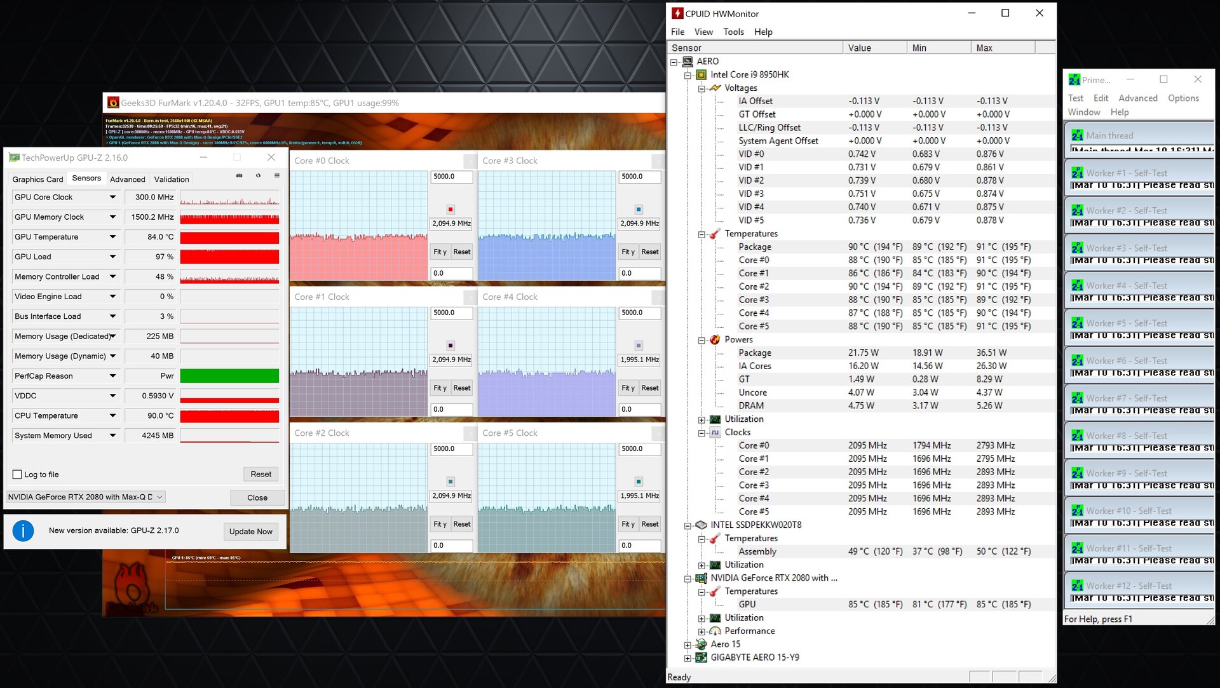Click the blue color swatch on Core #3 Clock
The height and width of the screenshot is (688, 1220).
pos(639,209)
